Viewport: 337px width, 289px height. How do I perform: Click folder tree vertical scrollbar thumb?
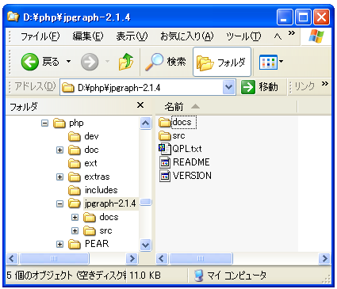[146, 202]
